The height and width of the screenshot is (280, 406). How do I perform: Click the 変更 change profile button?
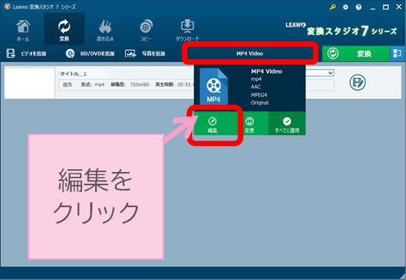(250, 125)
